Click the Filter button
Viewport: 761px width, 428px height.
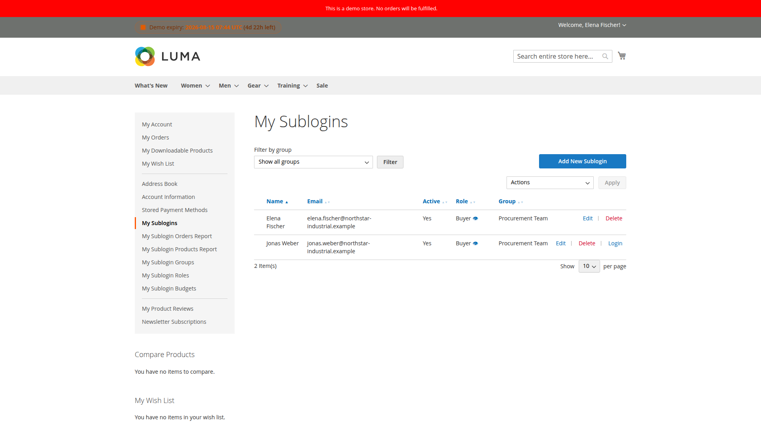coord(390,162)
